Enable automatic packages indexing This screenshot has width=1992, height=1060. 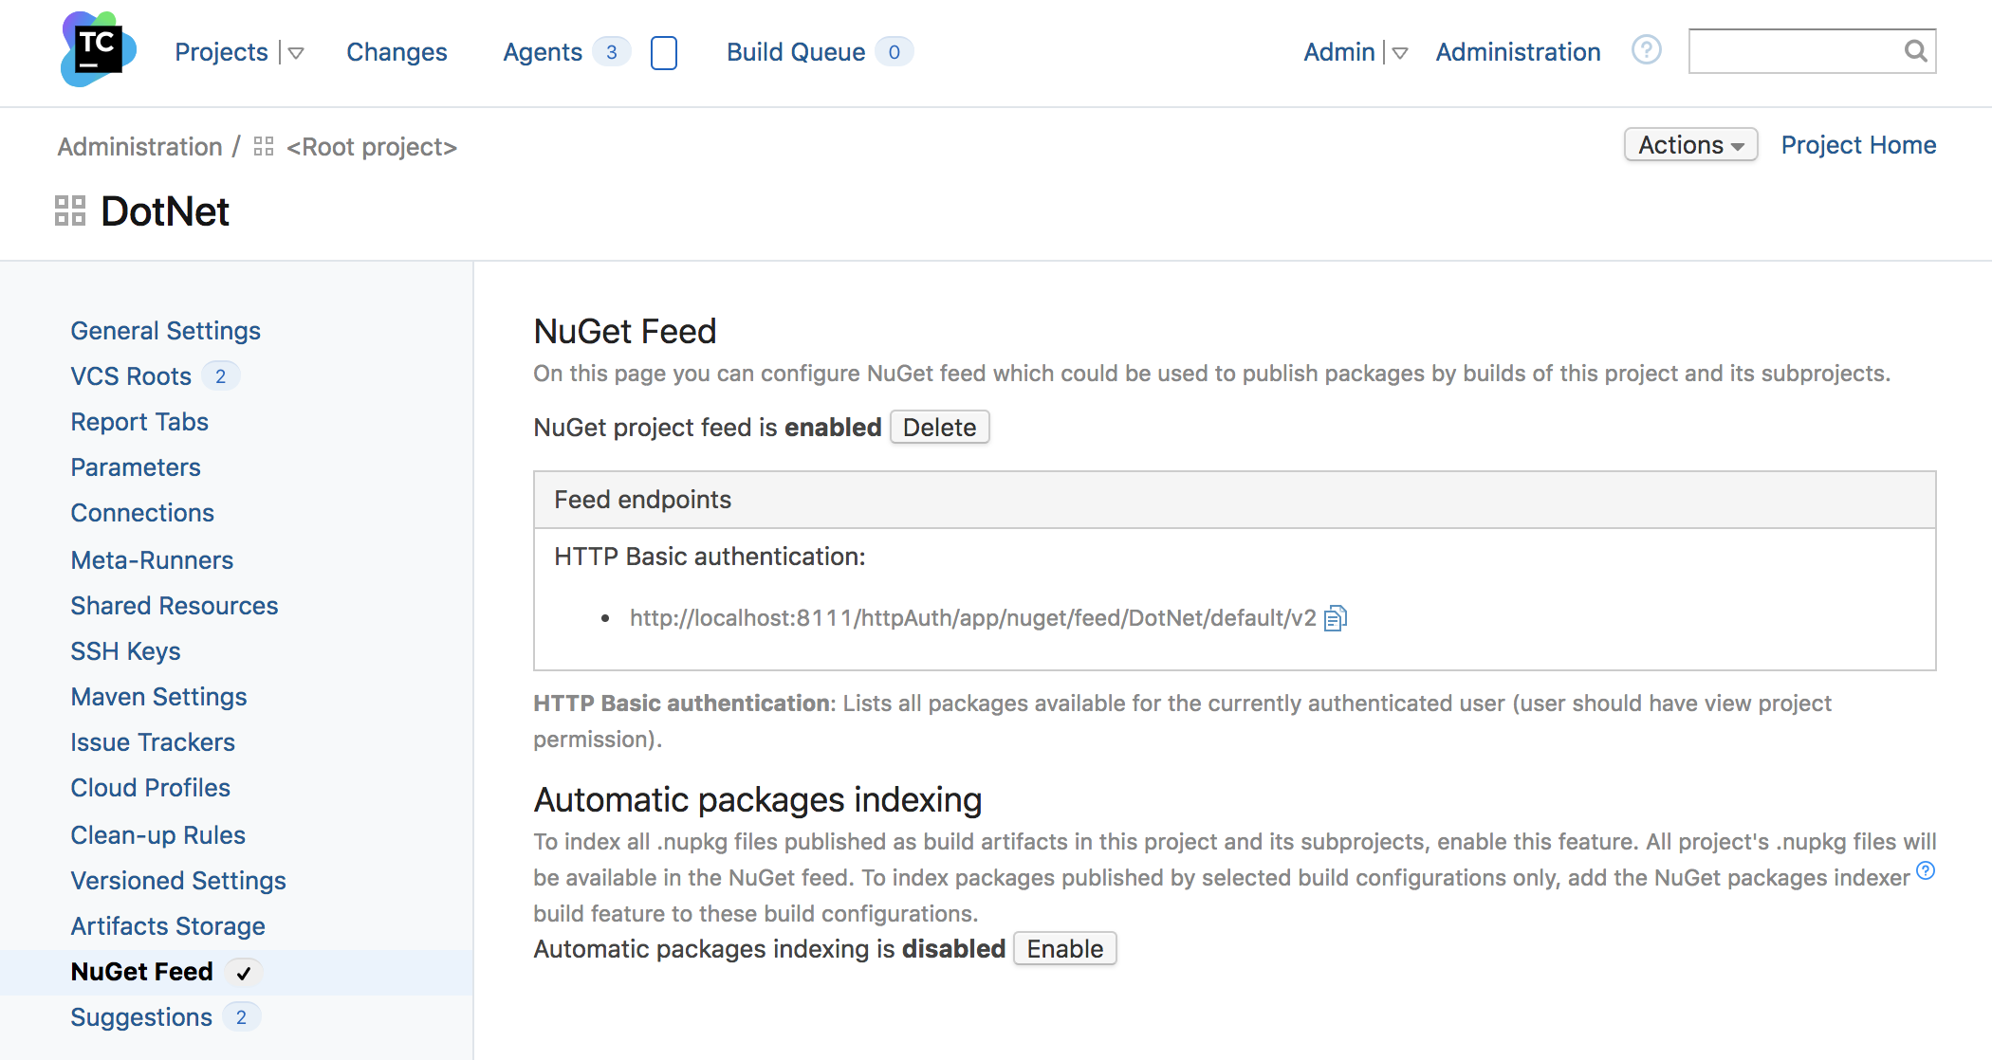coord(1065,949)
